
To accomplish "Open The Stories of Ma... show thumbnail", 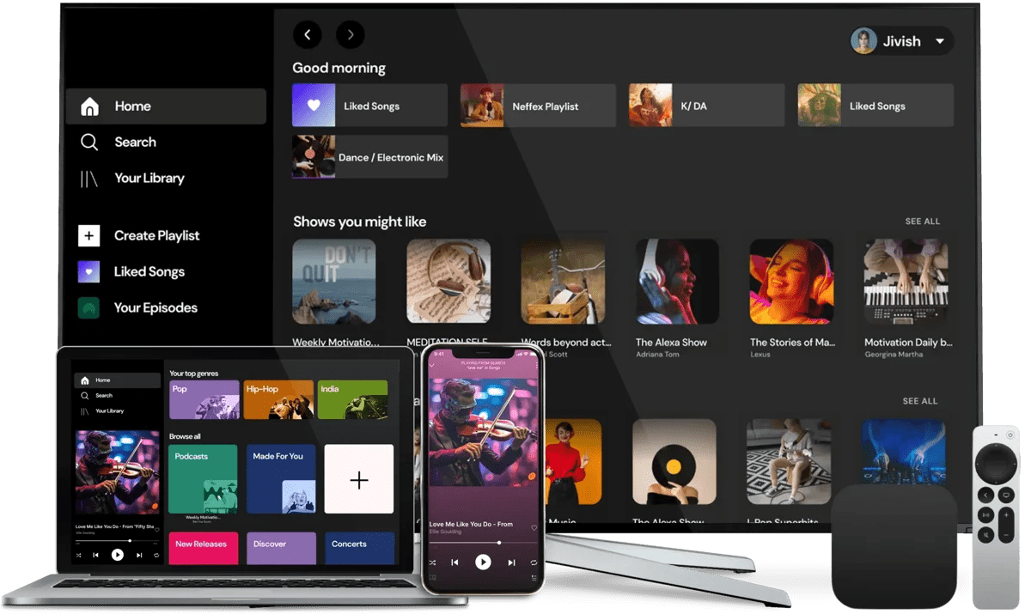I will [x=791, y=281].
